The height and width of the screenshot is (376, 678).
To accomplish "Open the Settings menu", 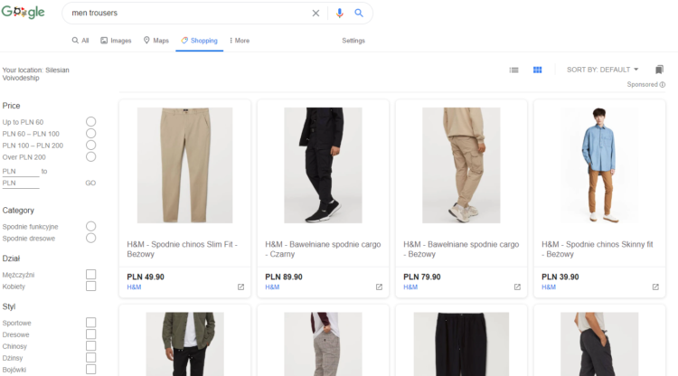I will 353,41.
